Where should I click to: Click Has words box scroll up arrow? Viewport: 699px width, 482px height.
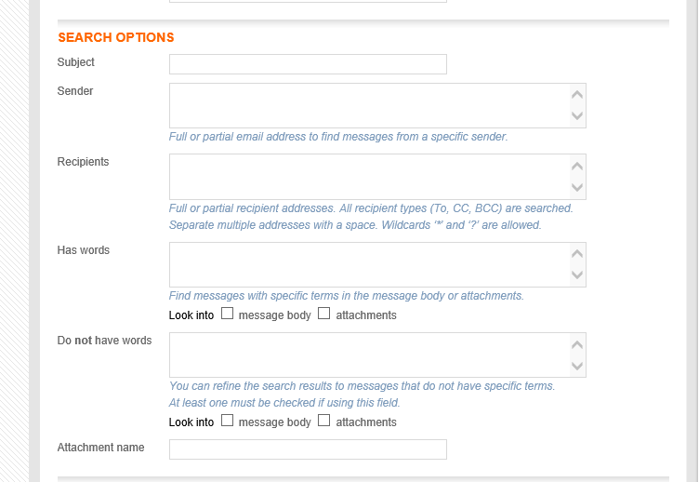coord(577,254)
